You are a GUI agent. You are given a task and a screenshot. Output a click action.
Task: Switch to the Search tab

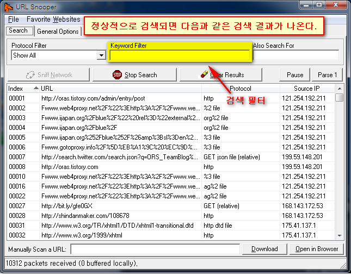(20, 30)
